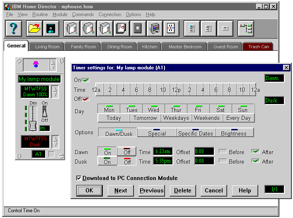
Task: Check Before for the Dawn offset
Action: (223, 151)
